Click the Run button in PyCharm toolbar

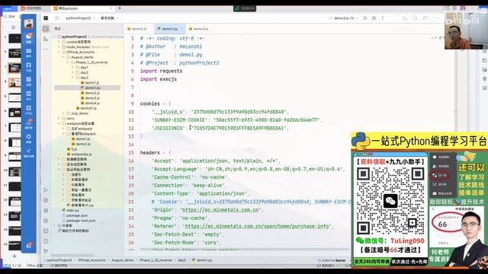tap(365, 18)
